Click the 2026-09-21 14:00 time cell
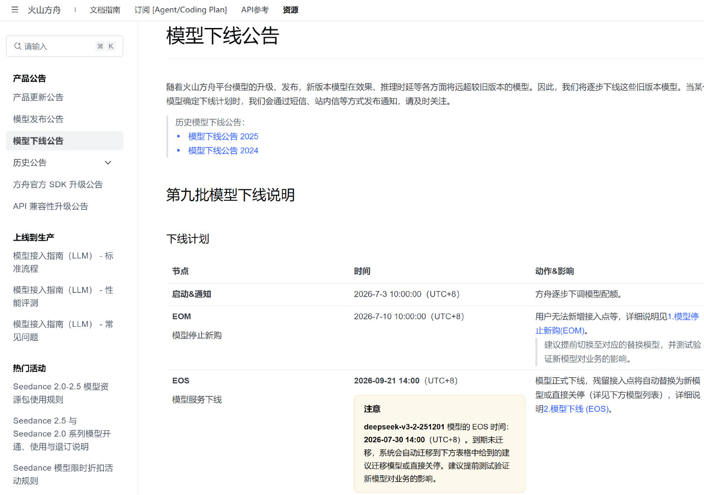The height and width of the screenshot is (495, 704). tap(406, 381)
